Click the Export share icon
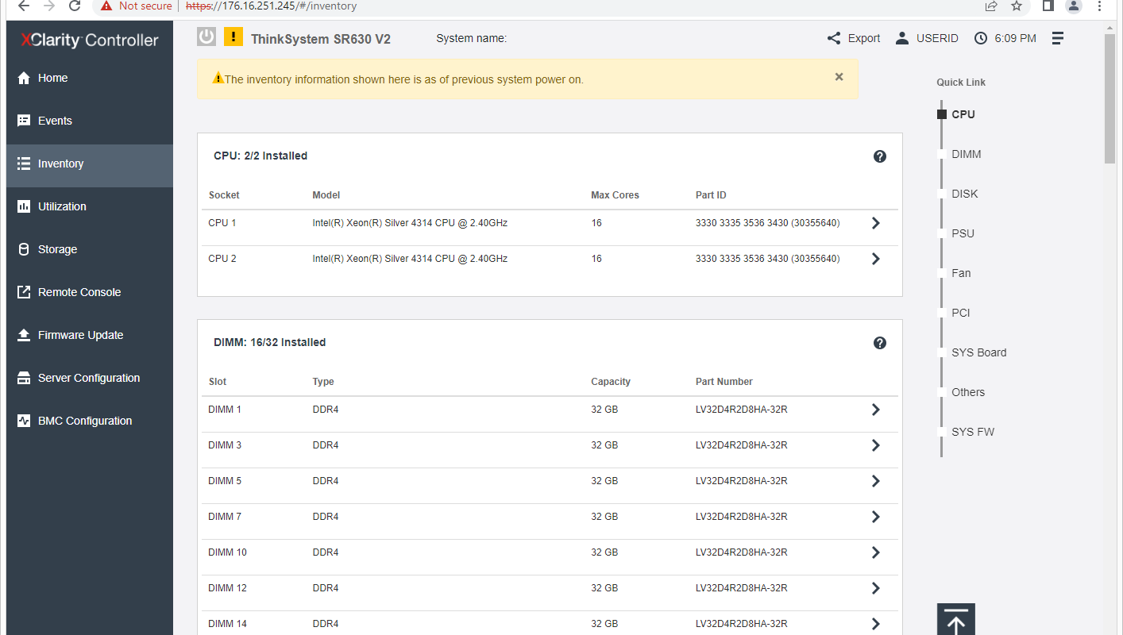The height and width of the screenshot is (635, 1123). (834, 38)
